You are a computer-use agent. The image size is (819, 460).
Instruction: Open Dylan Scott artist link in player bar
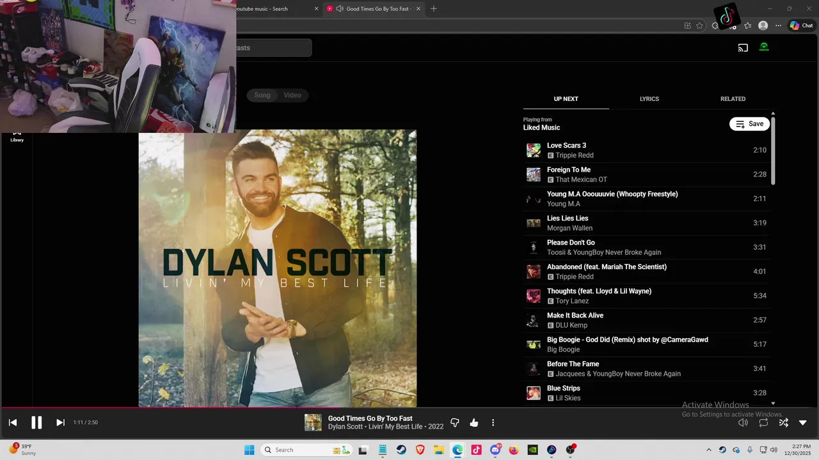[x=346, y=427]
